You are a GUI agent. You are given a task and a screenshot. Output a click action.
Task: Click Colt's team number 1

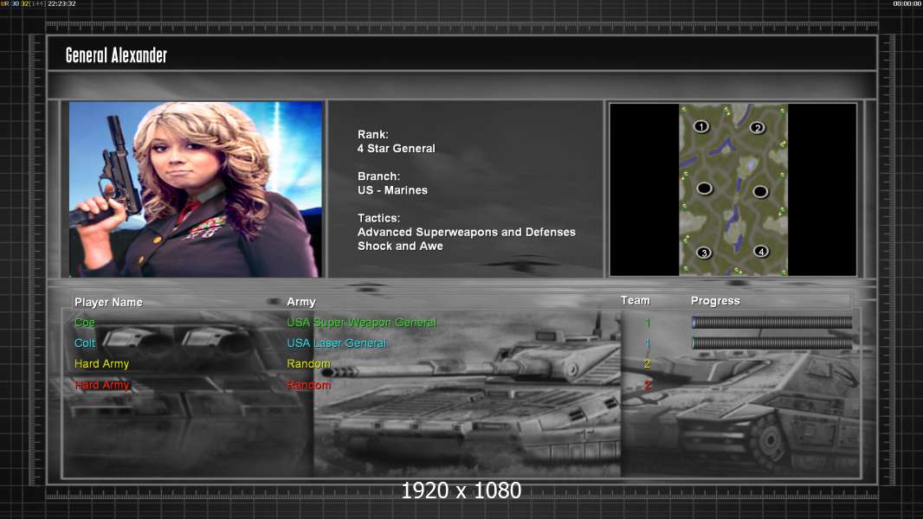[648, 343]
